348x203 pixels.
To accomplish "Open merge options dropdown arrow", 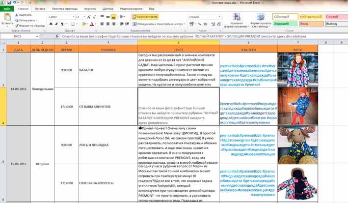I will (x=185, y=24).
